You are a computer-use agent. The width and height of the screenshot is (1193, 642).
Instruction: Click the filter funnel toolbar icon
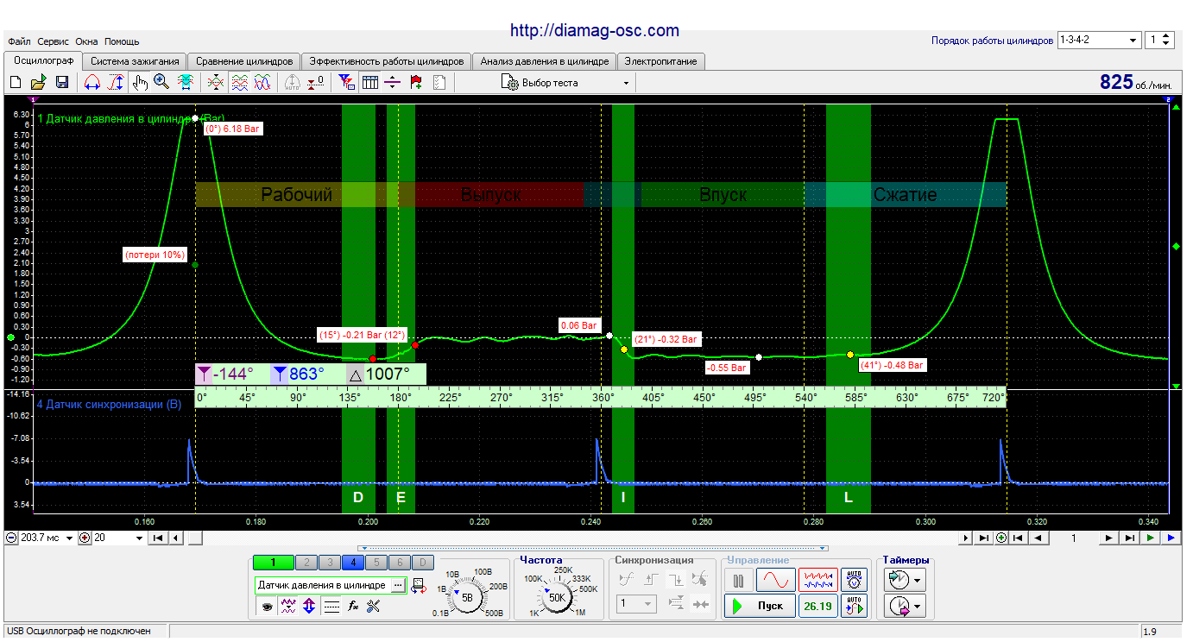[x=346, y=83]
